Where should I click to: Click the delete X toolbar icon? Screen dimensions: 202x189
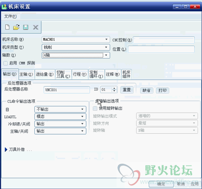pos(36,27)
